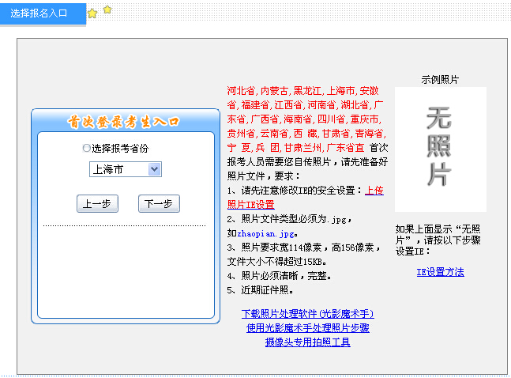This screenshot has height=378, width=511.
Task: Open the IE设置方法 link
Action: pyautogui.click(x=440, y=272)
